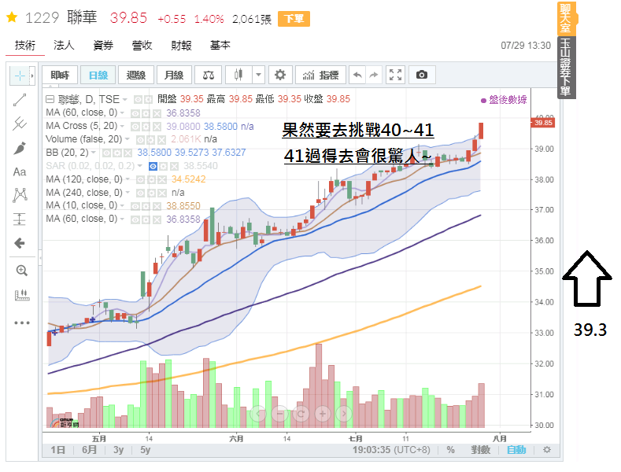Image resolution: width=621 pixels, height=472 pixels.
Task: Click the orange 下單 order button
Action: click(x=294, y=19)
